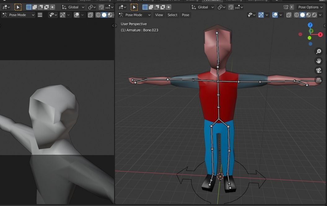Choose Extend Selection mode in left viewport
This screenshot has height=206, width=327.
click(35, 7)
